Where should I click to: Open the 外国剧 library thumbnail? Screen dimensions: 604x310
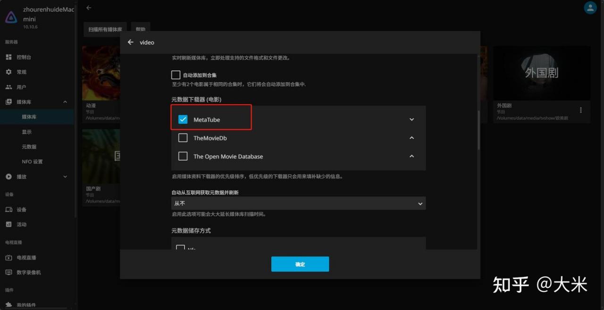[542, 73]
